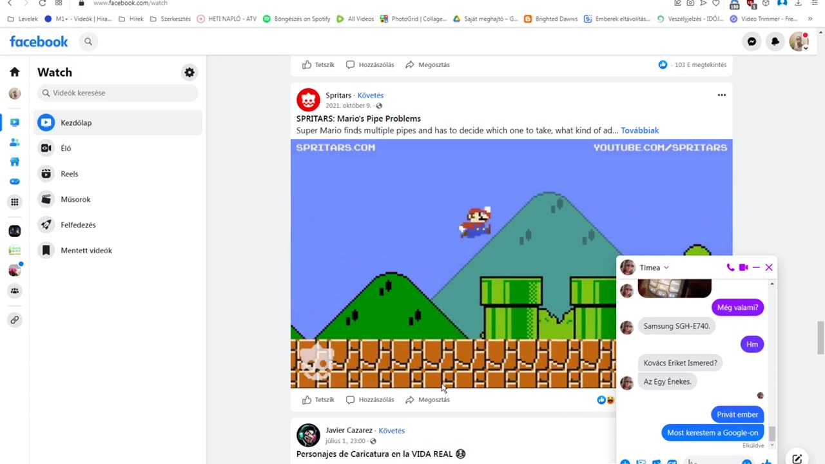Open the Groups icon in left rail

(x=15, y=291)
